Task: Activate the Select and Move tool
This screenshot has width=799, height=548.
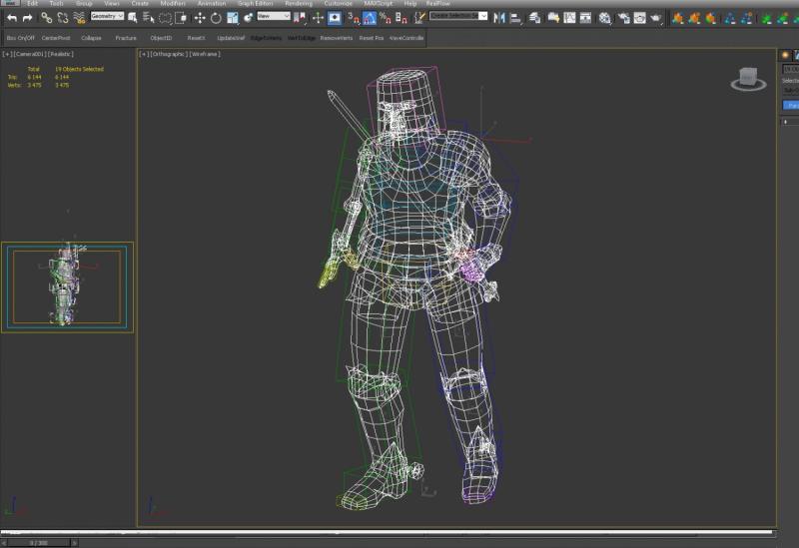Action: (200, 18)
